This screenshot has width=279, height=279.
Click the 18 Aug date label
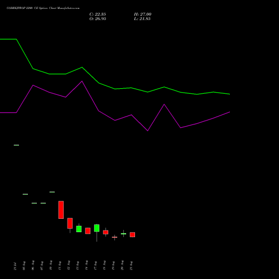(104, 266)
